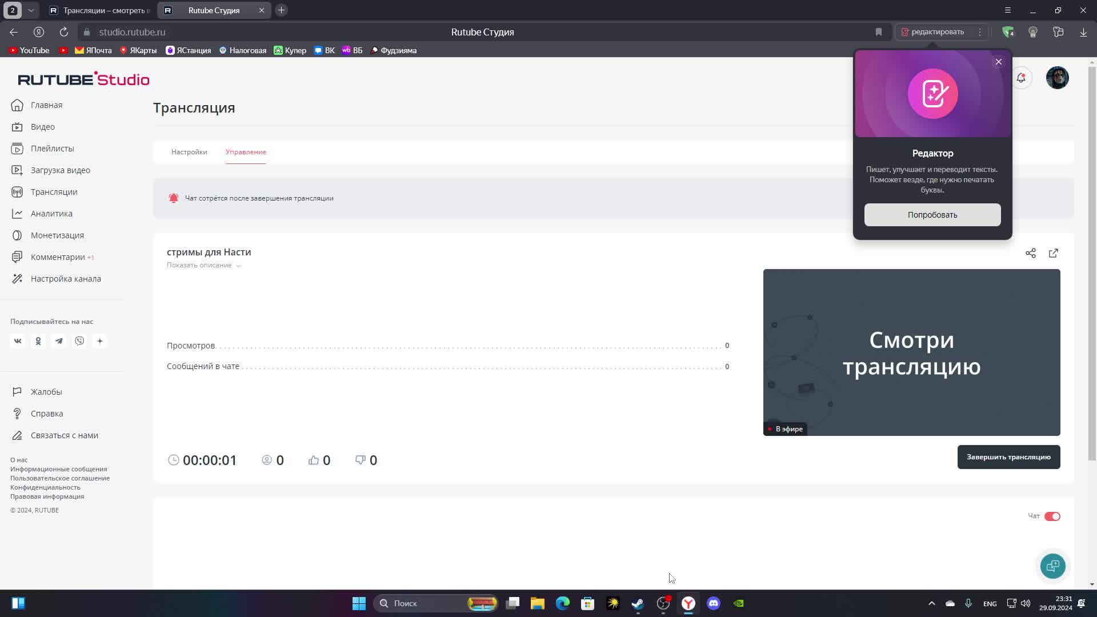The width and height of the screenshot is (1097, 617).
Task: Open Связаться с нами
Action: coord(55,435)
